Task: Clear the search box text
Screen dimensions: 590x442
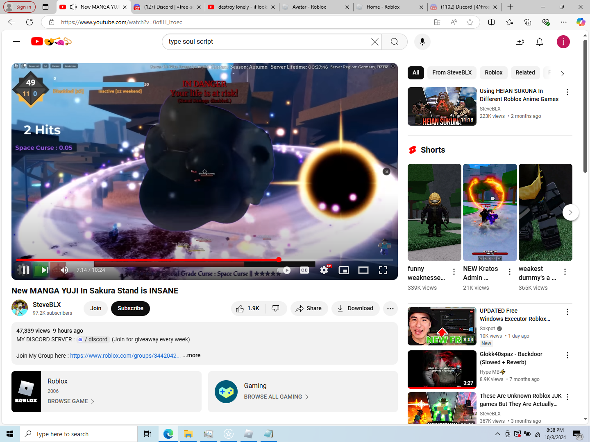Action: pos(374,42)
